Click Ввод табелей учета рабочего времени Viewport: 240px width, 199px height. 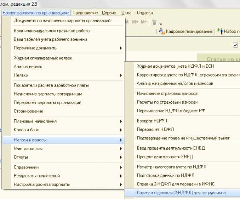pos(50,40)
